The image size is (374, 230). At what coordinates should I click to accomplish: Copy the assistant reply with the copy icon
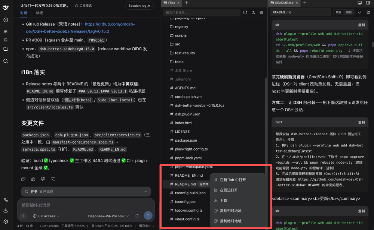[23, 179]
